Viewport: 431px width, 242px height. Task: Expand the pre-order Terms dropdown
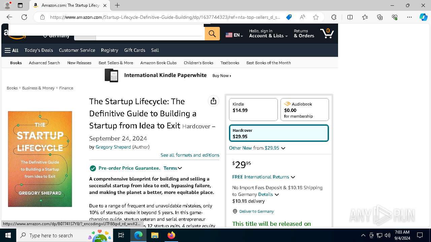point(173,168)
